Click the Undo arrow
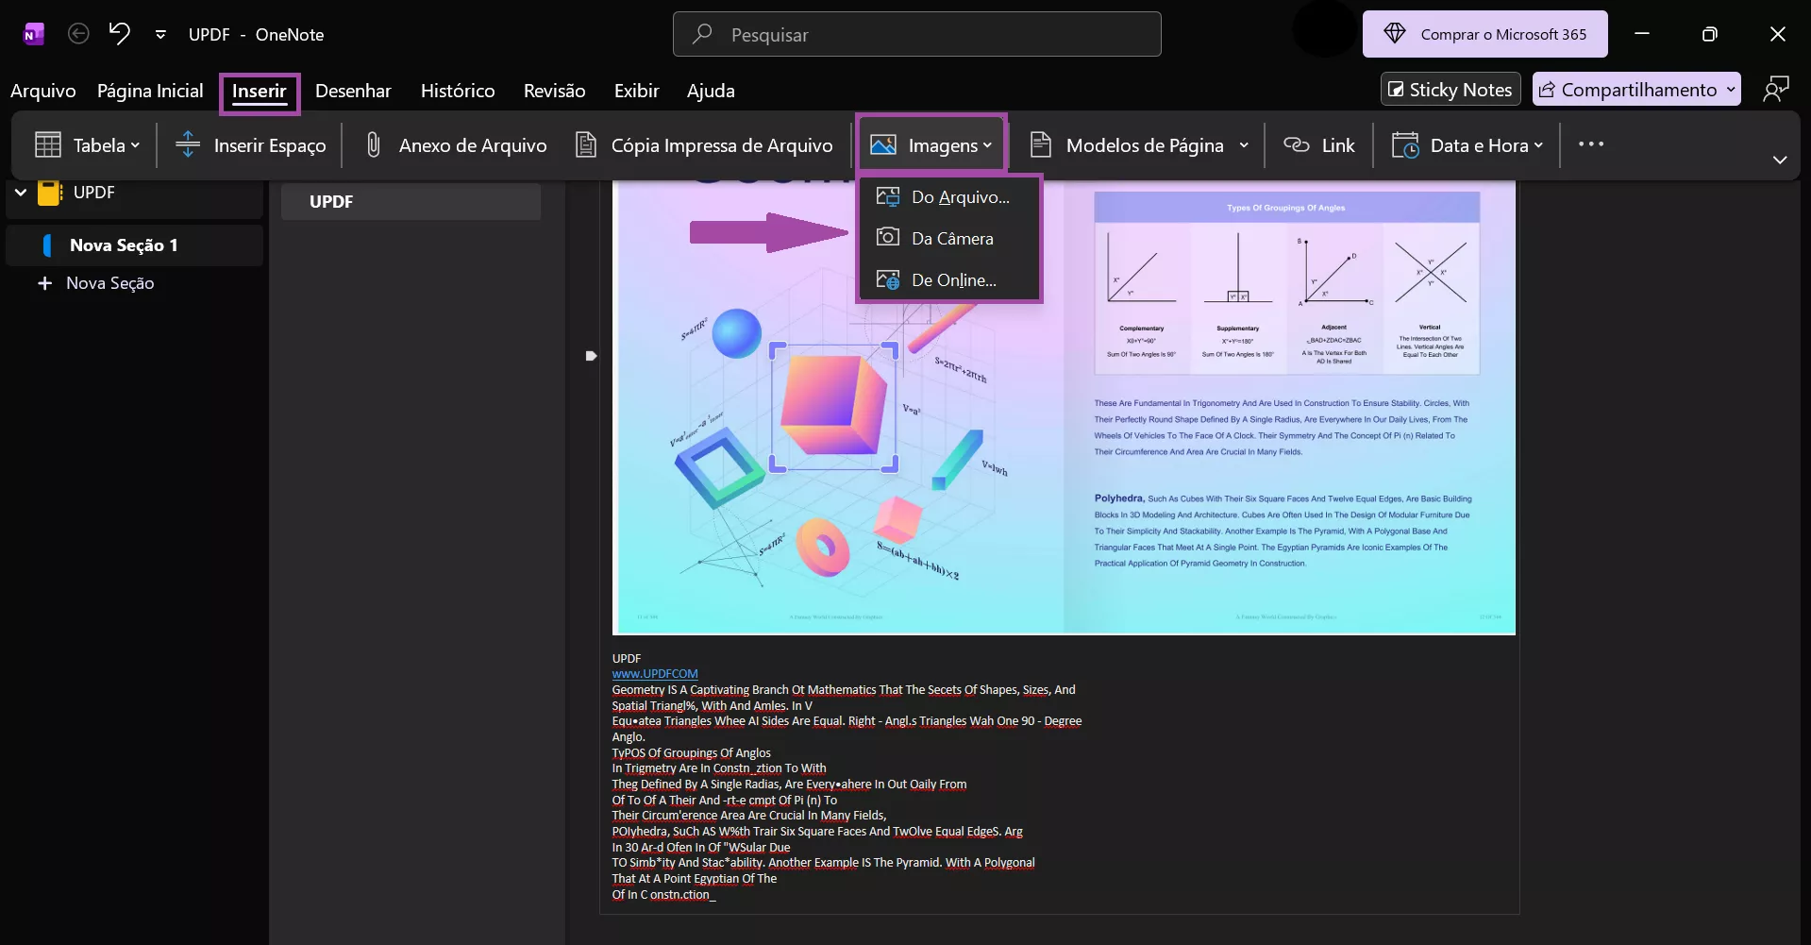 coord(117,33)
